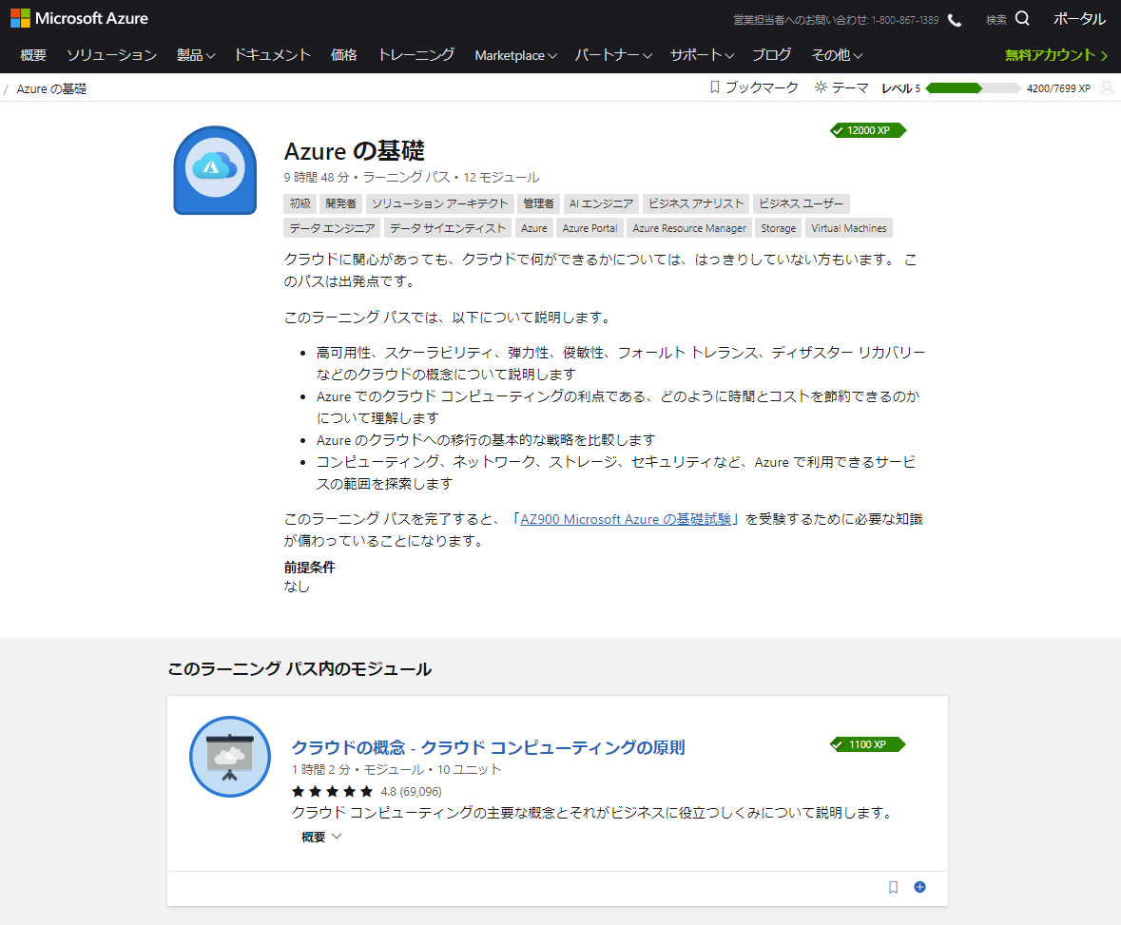This screenshot has height=925, width=1121.
Task: Open the 価格 menu item
Action: pyautogui.click(x=344, y=55)
